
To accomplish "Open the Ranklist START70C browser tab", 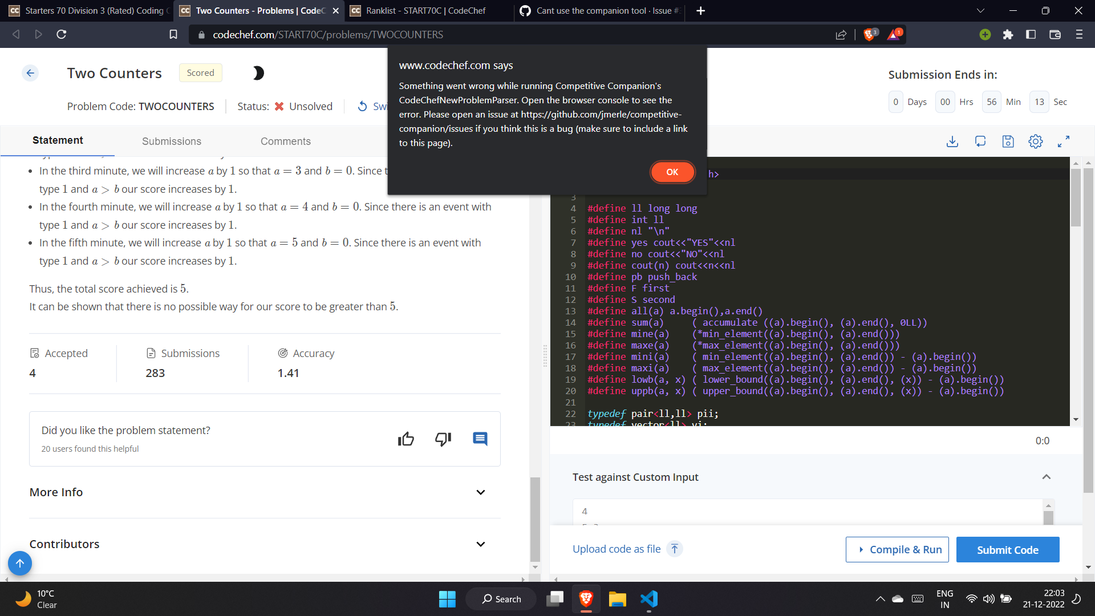I will 426,10.
